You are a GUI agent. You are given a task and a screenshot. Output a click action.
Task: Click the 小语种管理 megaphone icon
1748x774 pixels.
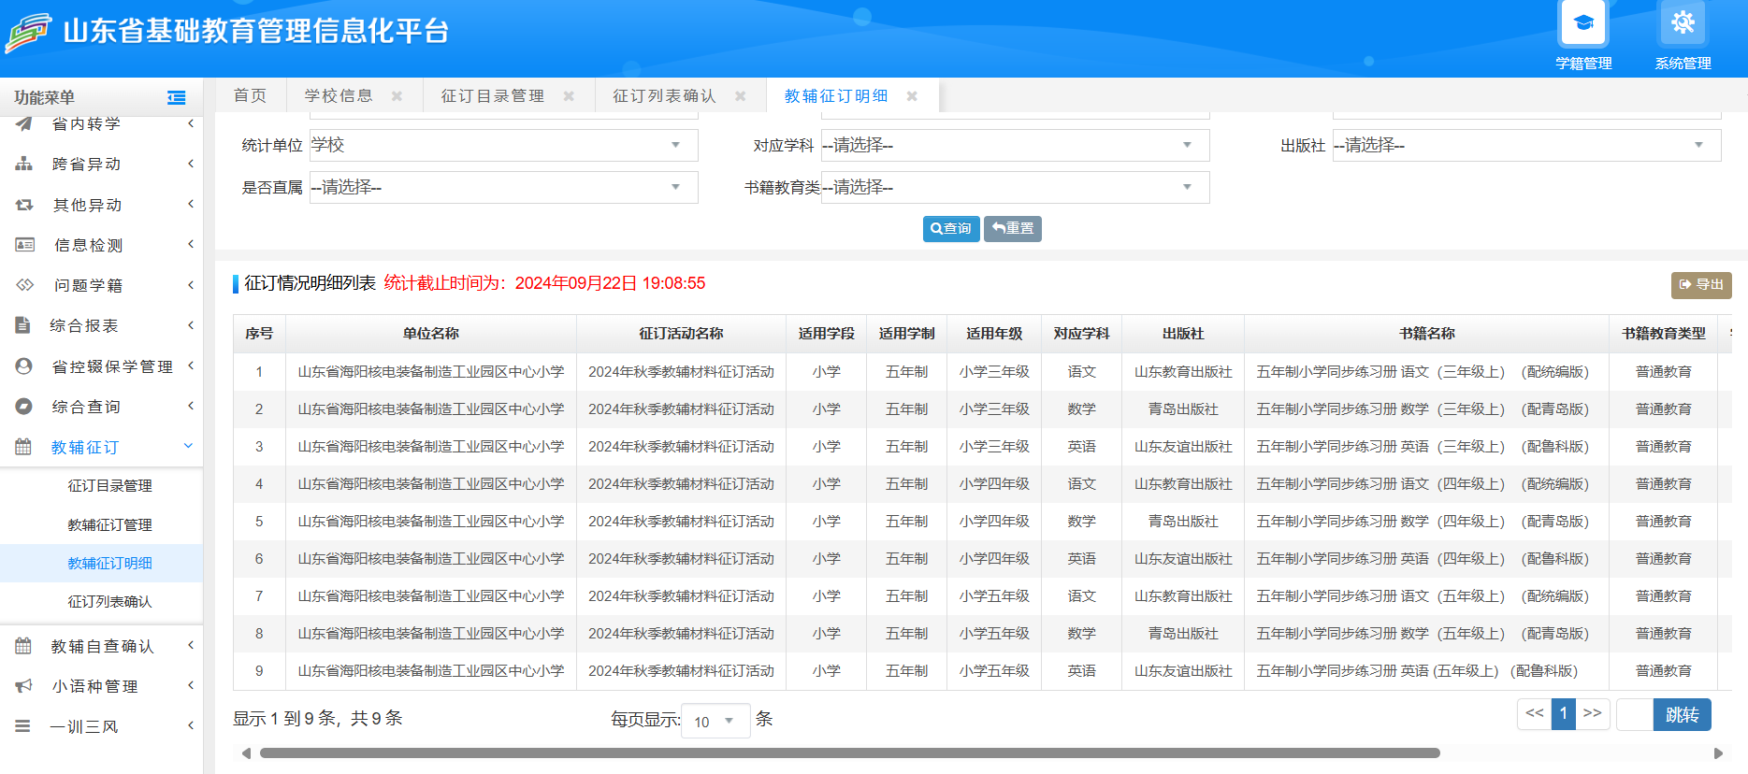pyautogui.click(x=24, y=686)
